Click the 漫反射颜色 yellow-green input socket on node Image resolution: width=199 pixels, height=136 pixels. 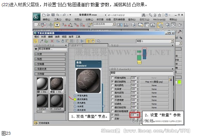(x=75, y=99)
